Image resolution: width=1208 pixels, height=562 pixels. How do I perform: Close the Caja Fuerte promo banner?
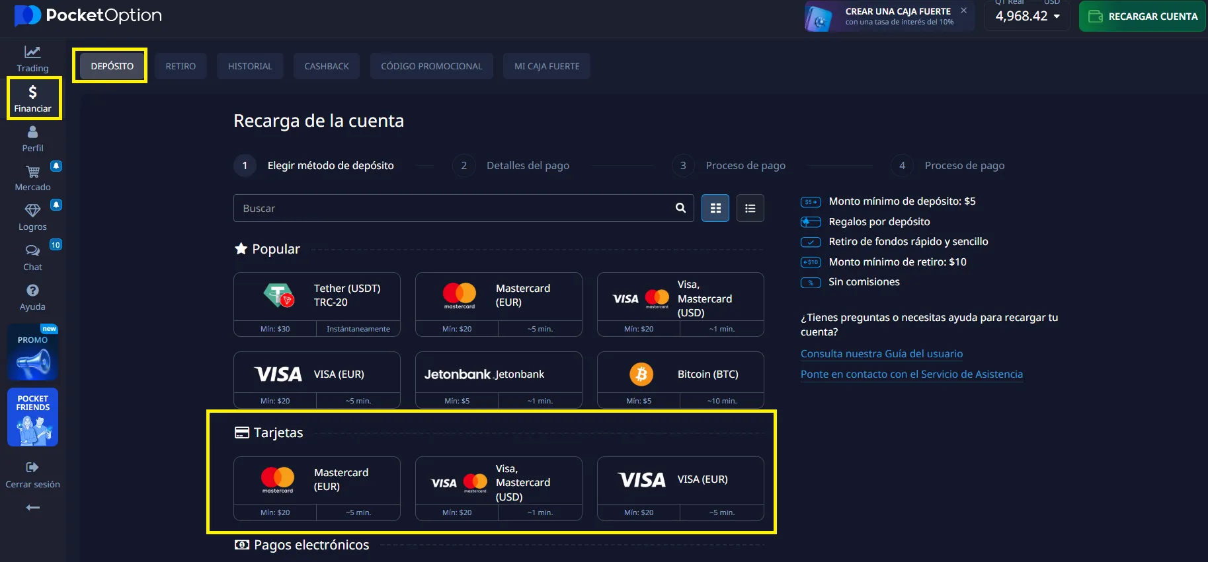click(x=964, y=10)
